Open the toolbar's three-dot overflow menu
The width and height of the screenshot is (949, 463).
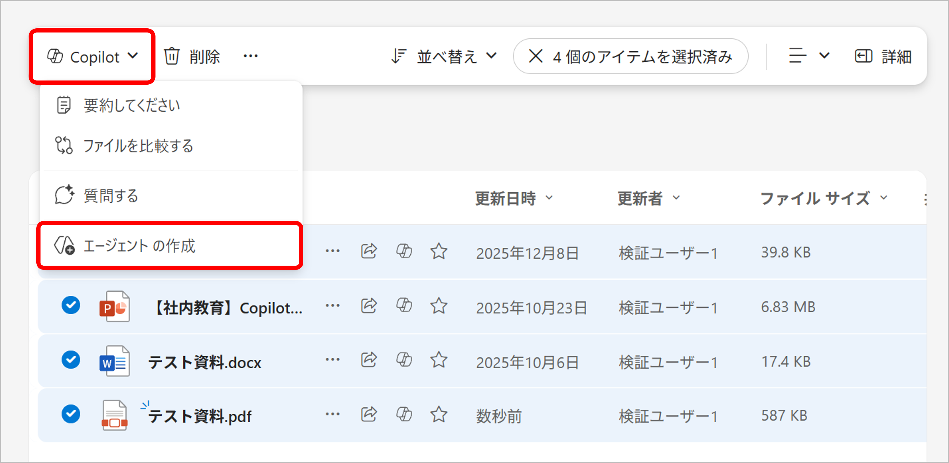tap(251, 56)
